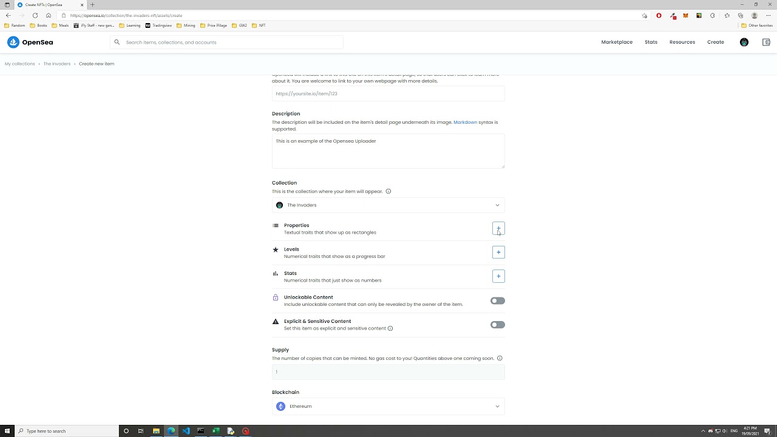Open the Marketplace menu
Image resolution: width=777 pixels, height=437 pixels.
(617, 42)
